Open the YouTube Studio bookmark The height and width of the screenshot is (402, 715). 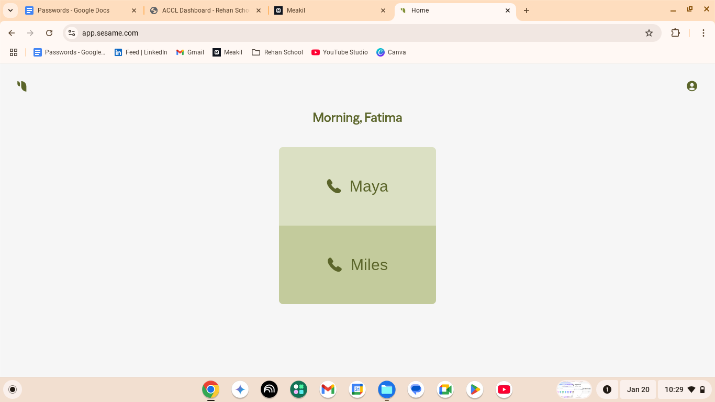click(x=339, y=52)
